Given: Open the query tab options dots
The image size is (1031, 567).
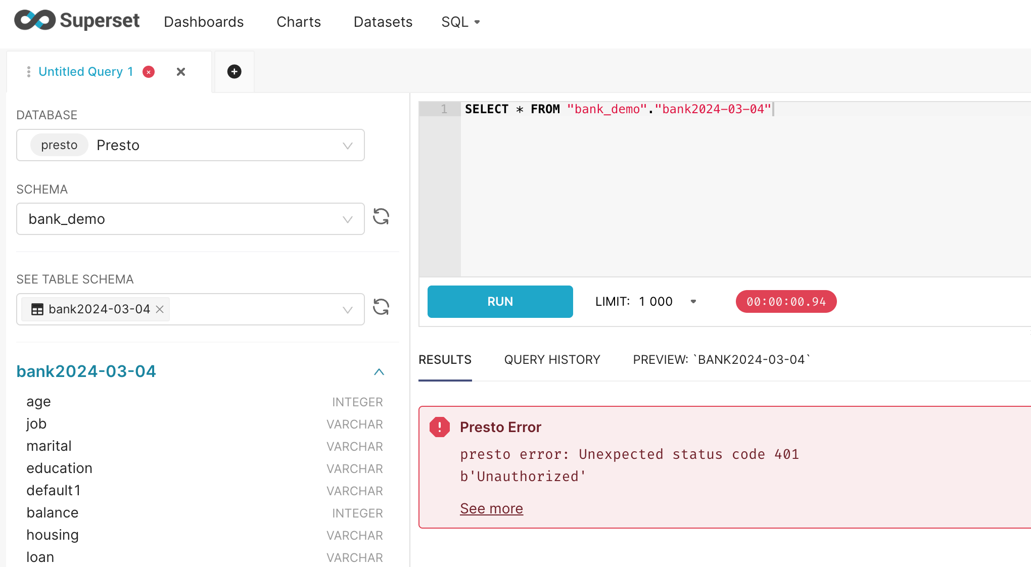Looking at the screenshot, I should point(28,72).
